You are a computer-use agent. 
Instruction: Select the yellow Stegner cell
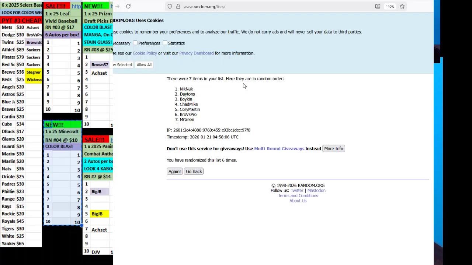click(34, 72)
